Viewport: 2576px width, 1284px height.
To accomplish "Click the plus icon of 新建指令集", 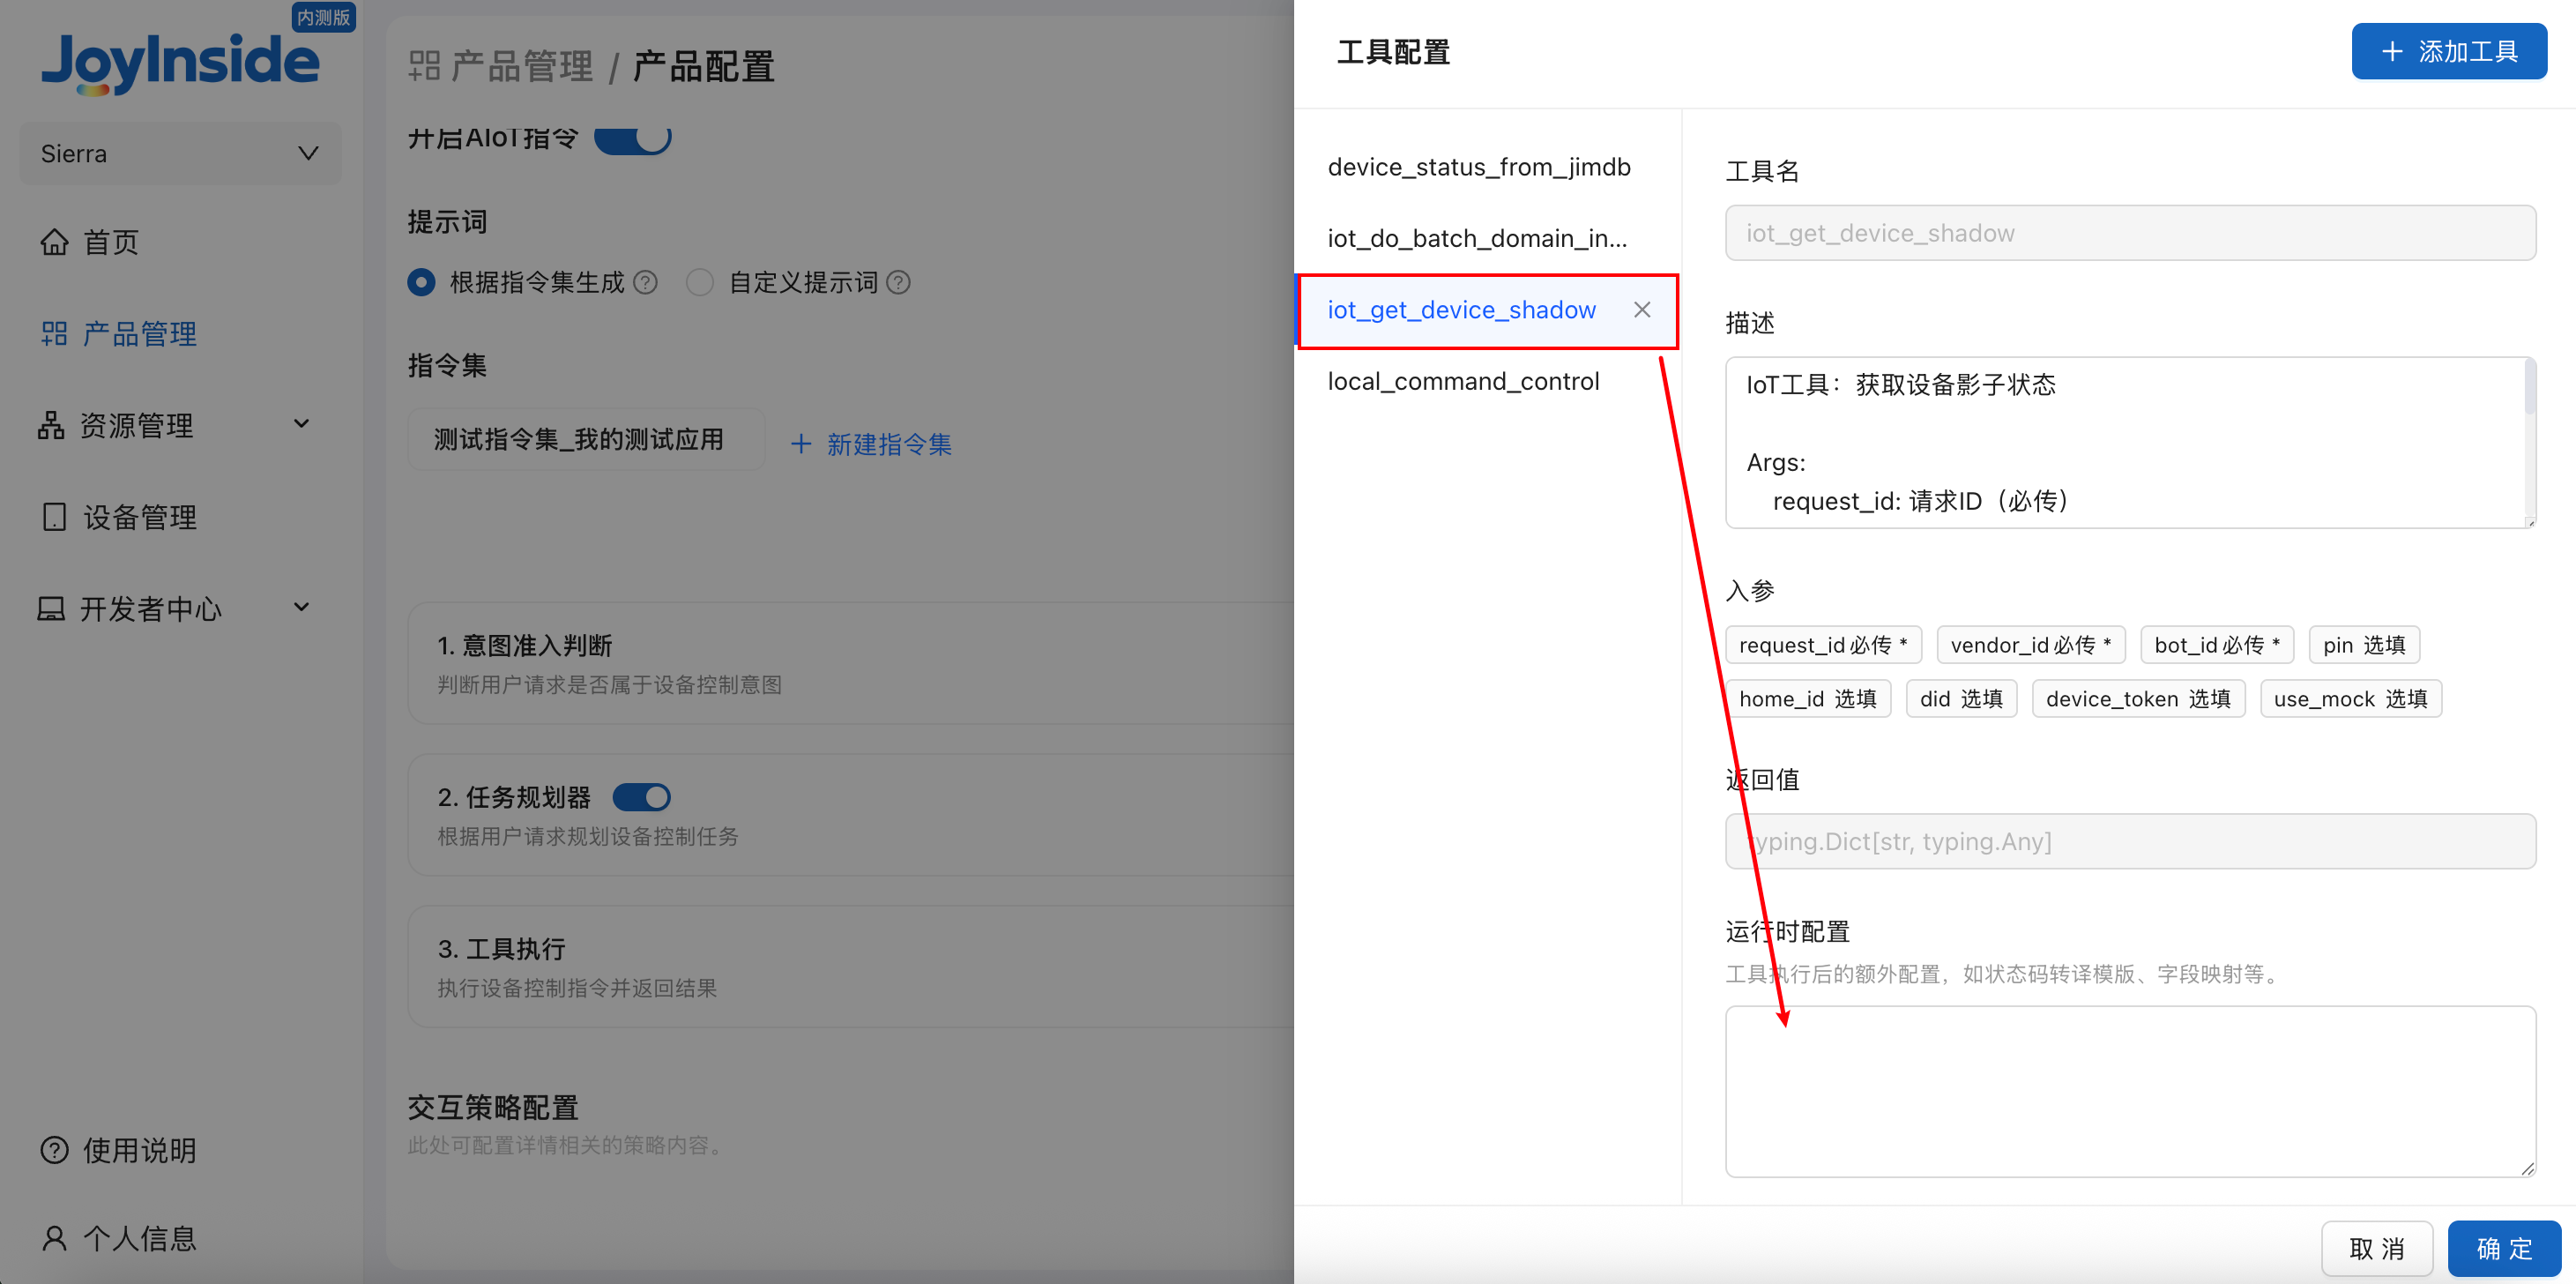I will click(x=801, y=444).
